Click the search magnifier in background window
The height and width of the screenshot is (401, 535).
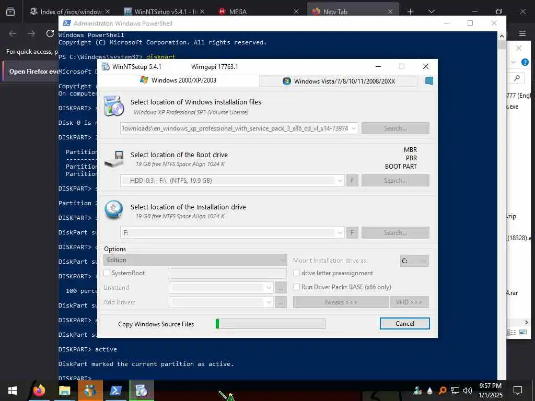pos(517,78)
